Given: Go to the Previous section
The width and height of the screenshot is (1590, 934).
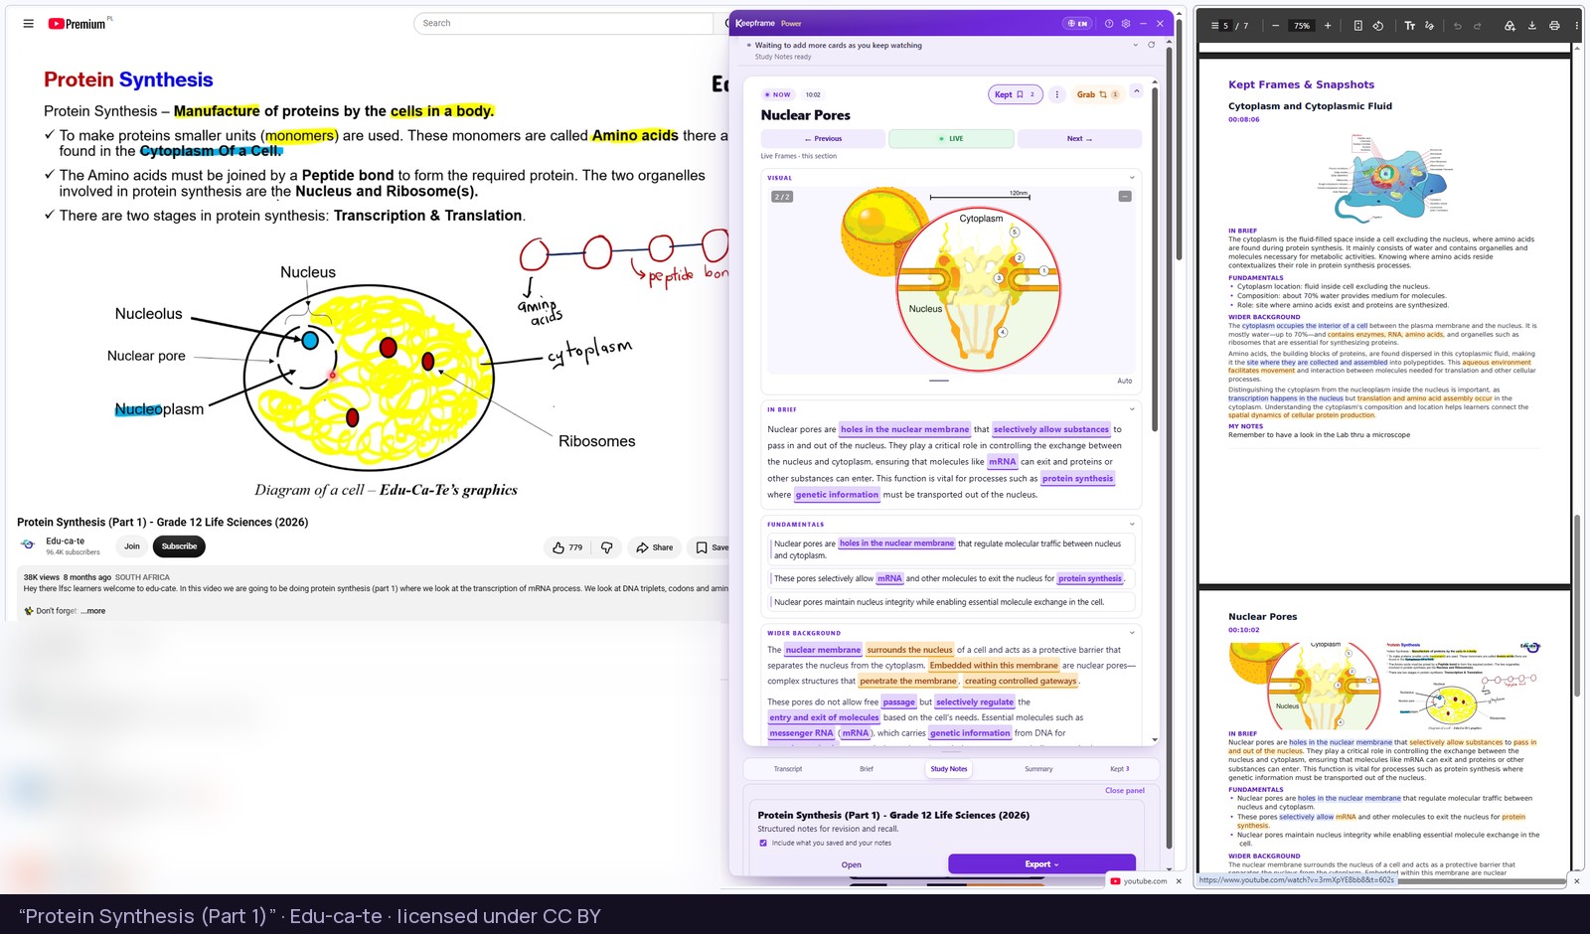Looking at the screenshot, I should pyautogui.click(x=823, y=139).
